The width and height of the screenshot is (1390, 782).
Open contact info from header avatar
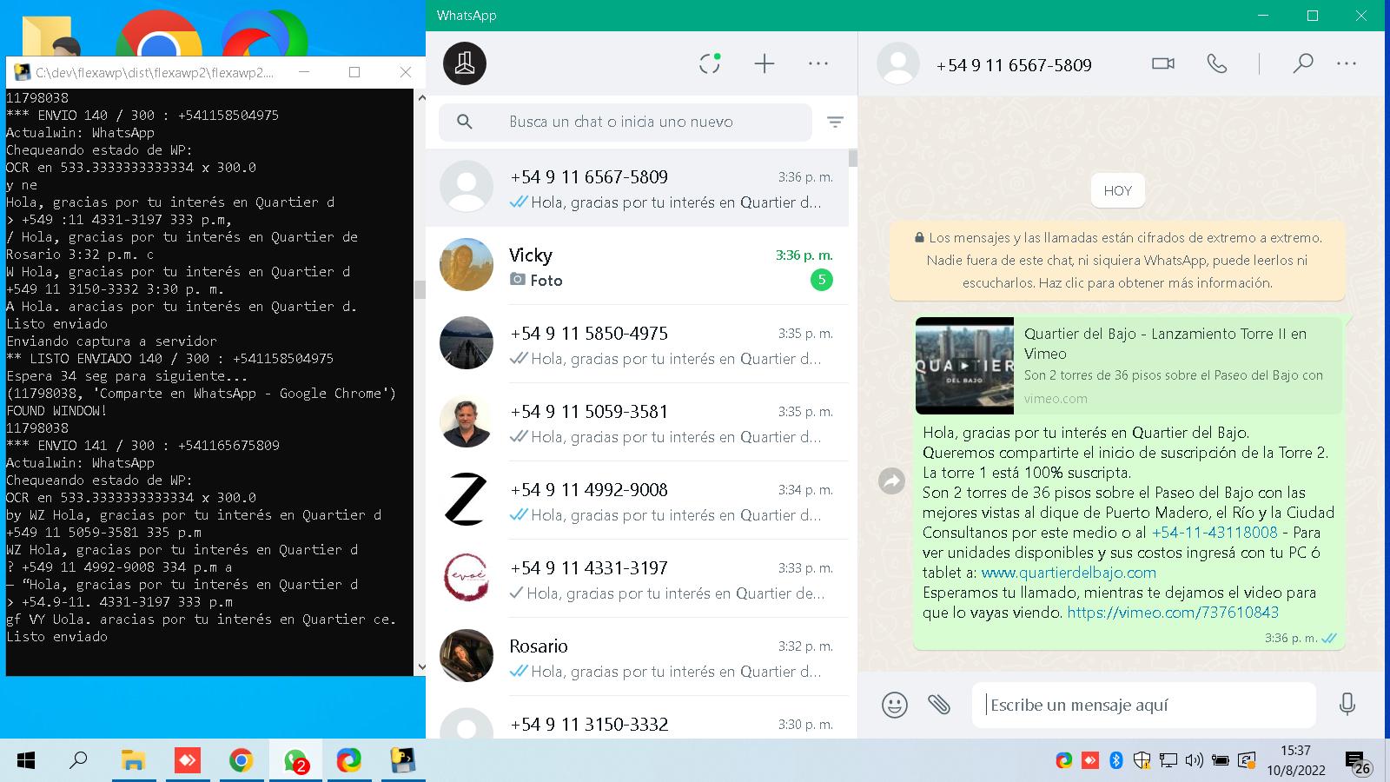point(898,63)
